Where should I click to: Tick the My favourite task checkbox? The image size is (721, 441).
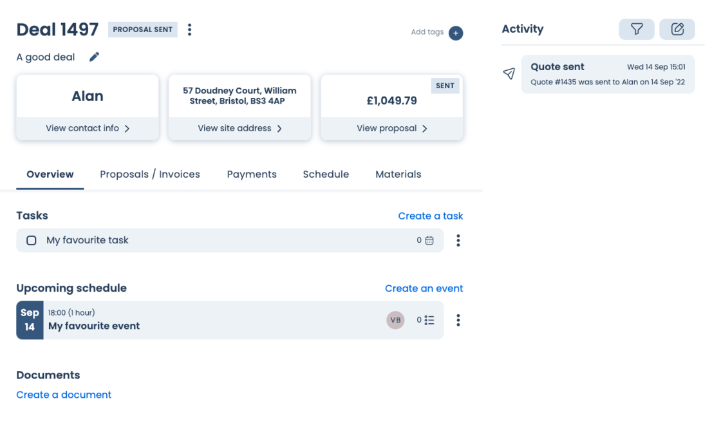click(x=31, y=241)
